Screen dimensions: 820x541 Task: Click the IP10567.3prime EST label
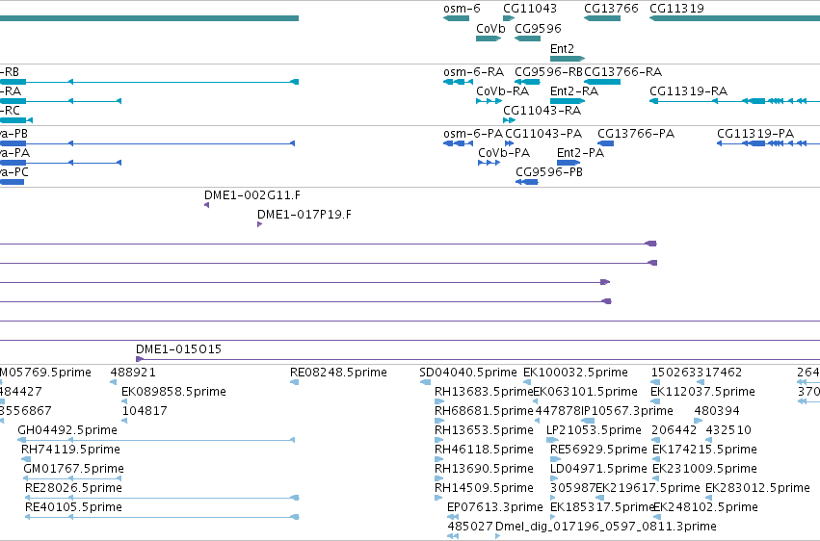(x=627, y=410)
